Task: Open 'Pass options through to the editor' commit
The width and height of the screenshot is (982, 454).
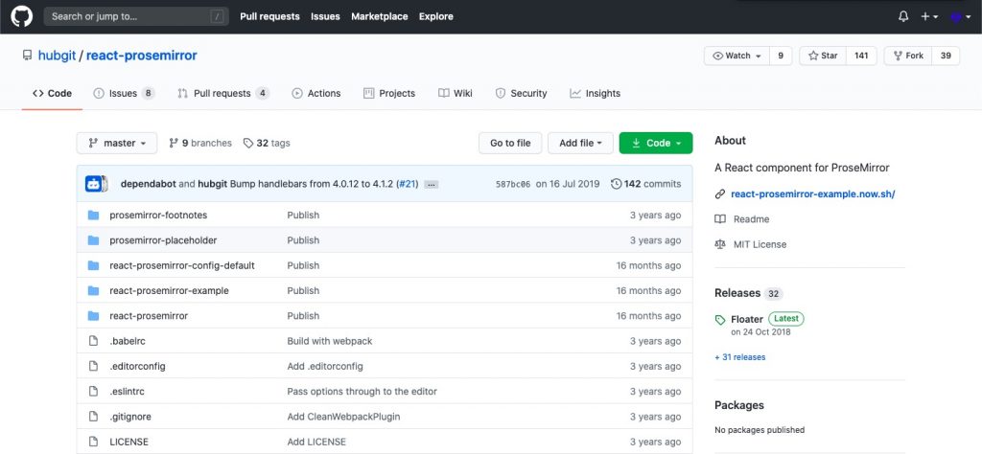Action: [362, 392]
